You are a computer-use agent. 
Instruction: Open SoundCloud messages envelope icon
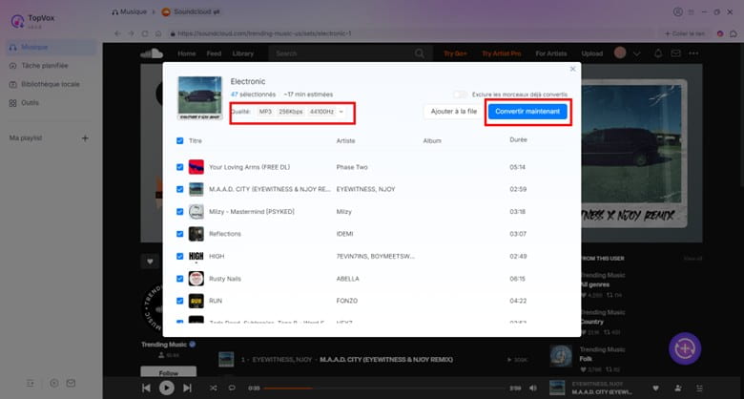tap(675, 53)
